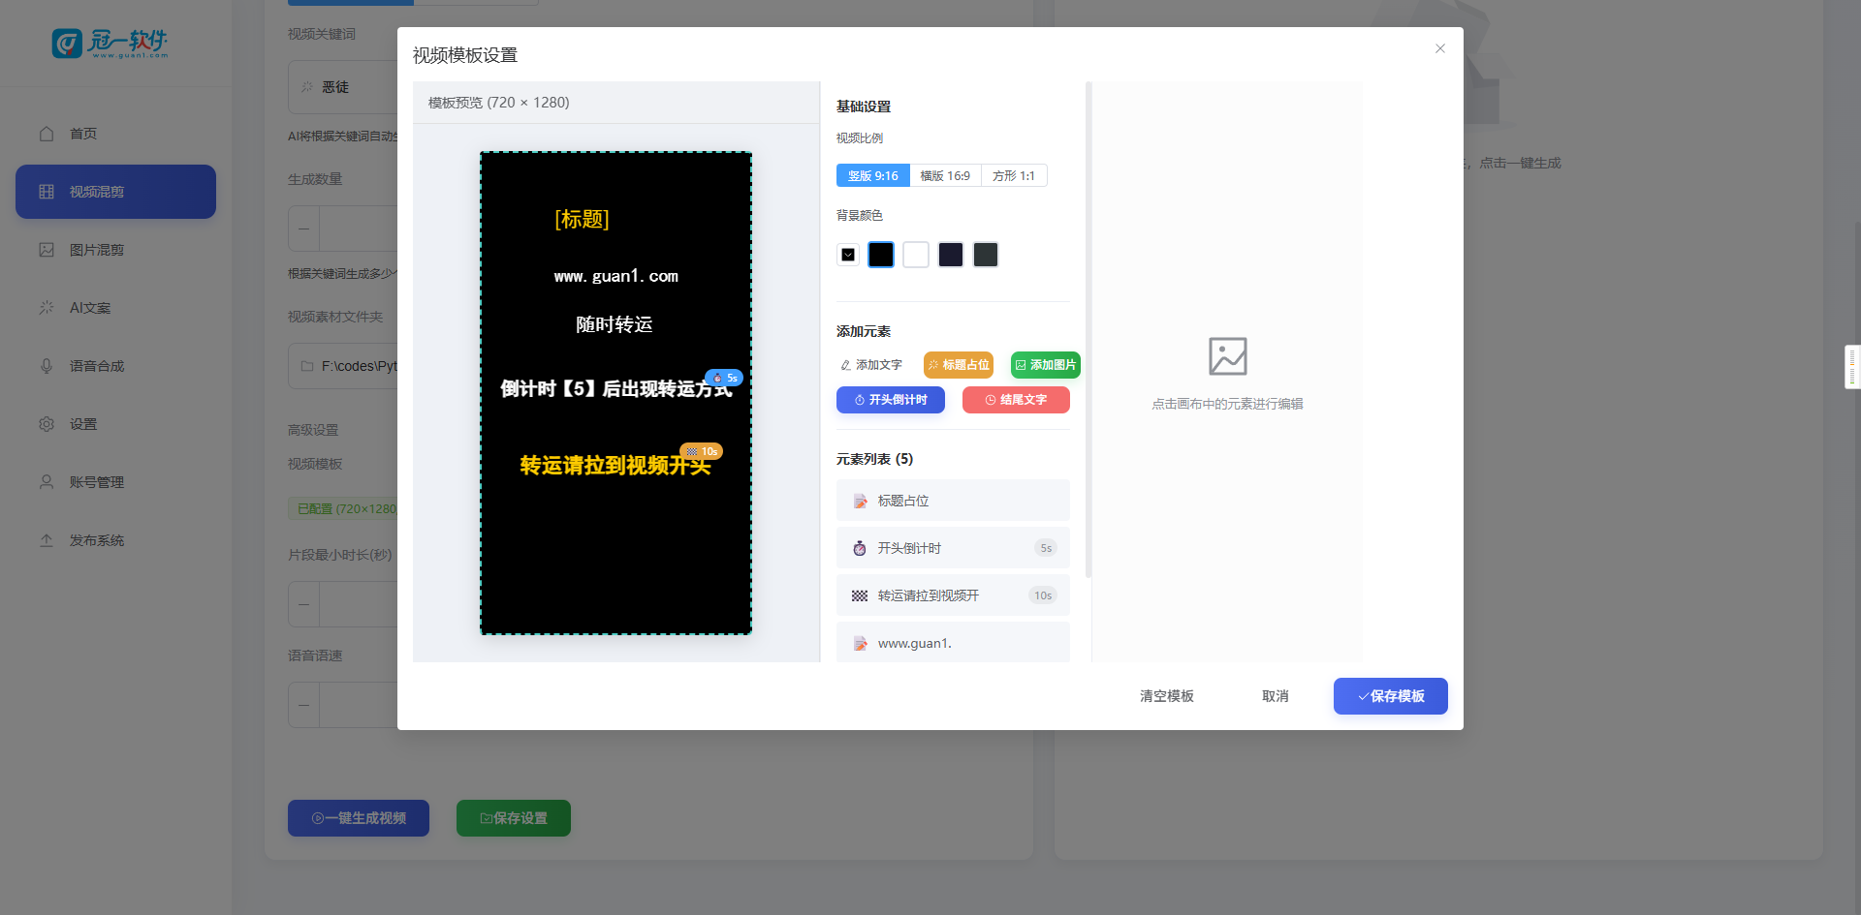Click the 保存模板 button
Viewport: 1861px width, 915px height.
point(1390,696)
